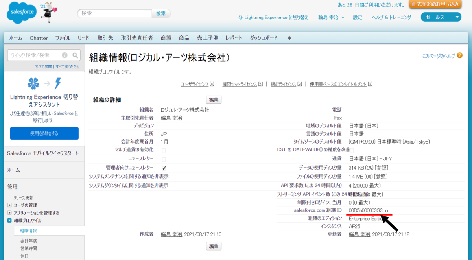Click the lower 編集 button
Image resolution: width=472 pixels, height=260 pixels.
click(x=214, y=246)
